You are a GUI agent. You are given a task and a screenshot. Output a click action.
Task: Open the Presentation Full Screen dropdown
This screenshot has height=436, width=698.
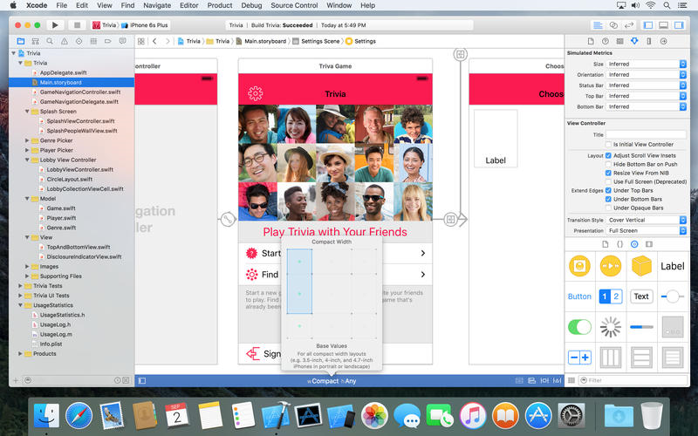(647, 231)
